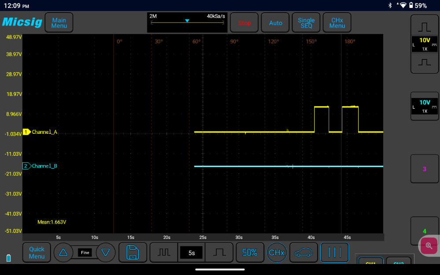Open the CHx Menu

click(337, 23)
